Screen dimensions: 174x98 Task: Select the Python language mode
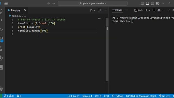coord(119,96)
